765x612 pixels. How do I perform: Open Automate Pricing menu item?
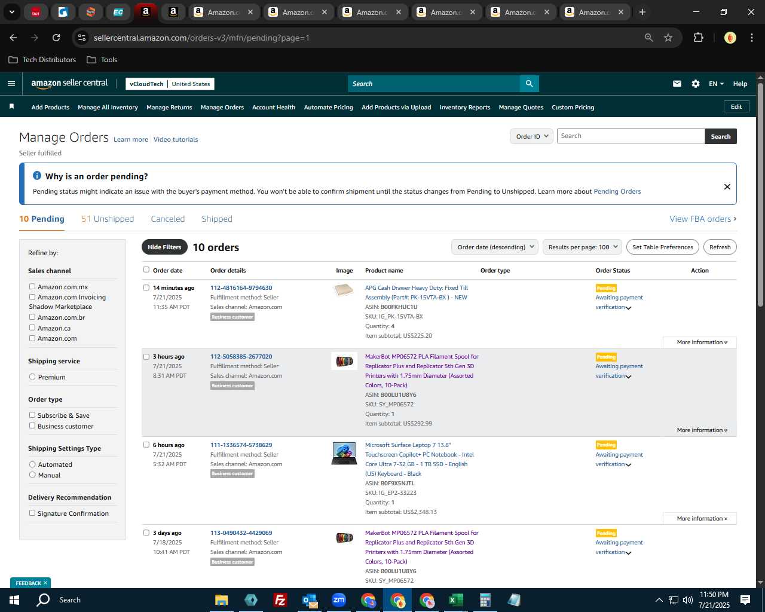(328, 108)
